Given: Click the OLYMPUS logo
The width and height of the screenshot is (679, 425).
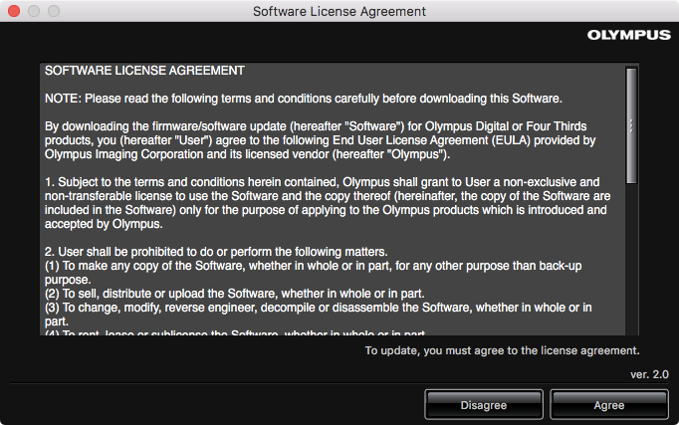Looking at the screenshot, I should coord(629,35).
